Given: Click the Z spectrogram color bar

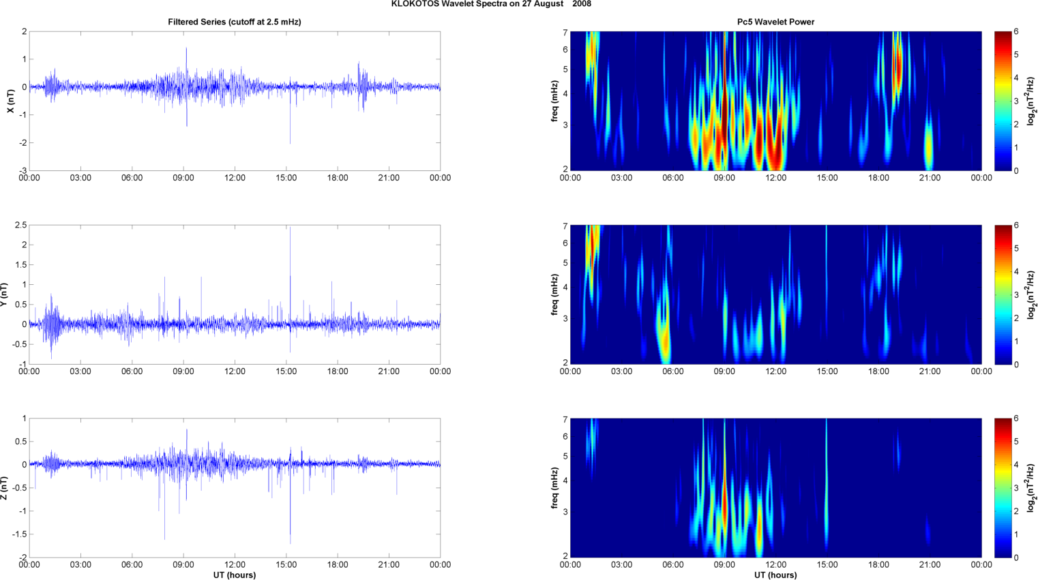Looking at the screenshot, I should click(1003, 488).
